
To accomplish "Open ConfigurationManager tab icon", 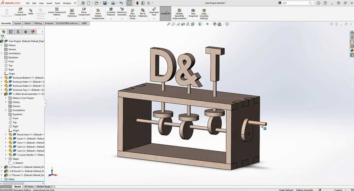I will click(18, 32).
